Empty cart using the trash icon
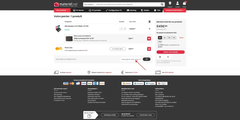This screenshot has height=120, width=240. click(149, 22)
